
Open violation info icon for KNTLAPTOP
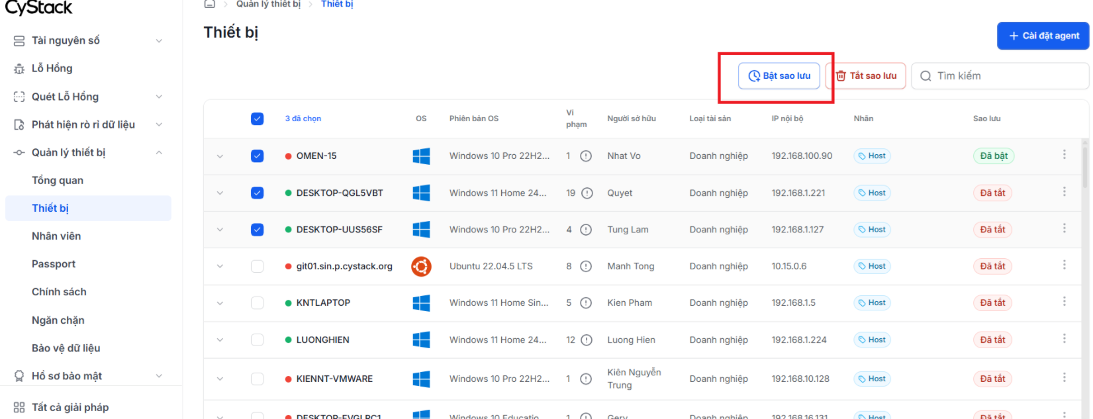pyautogui.click(x=586, y=303)
